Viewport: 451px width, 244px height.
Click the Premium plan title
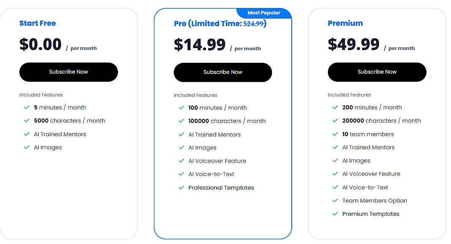click(x=346, y=23)
